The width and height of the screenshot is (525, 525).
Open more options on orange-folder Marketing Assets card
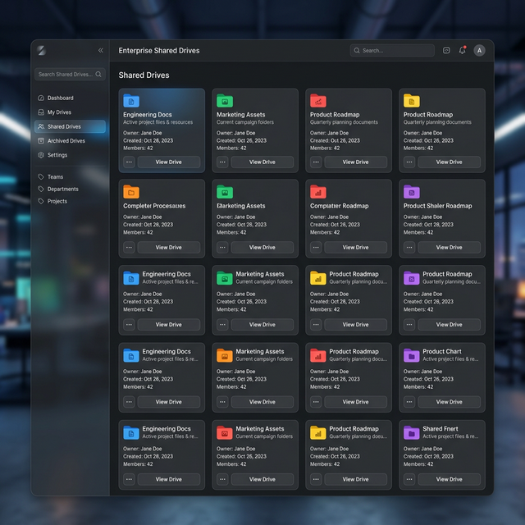pos(222,402)
